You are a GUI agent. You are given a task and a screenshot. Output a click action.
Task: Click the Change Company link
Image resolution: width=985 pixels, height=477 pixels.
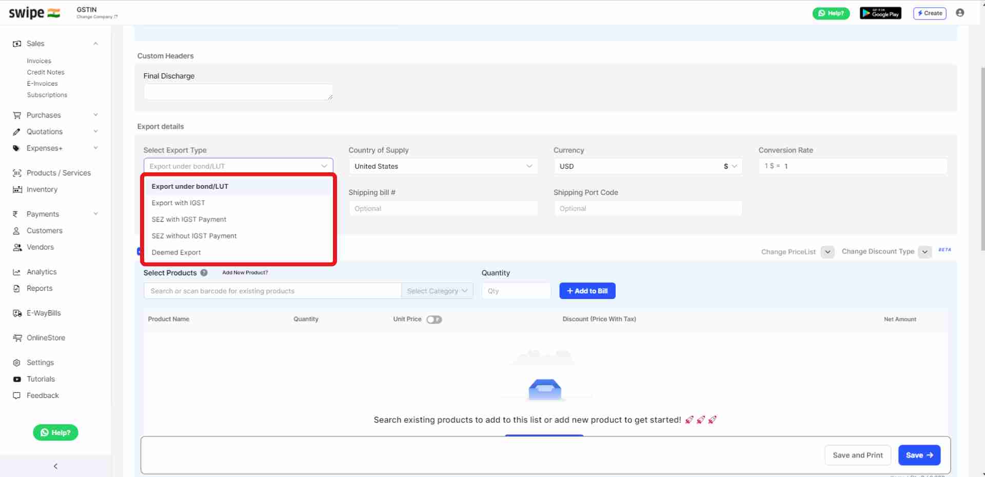pos(97,17)
